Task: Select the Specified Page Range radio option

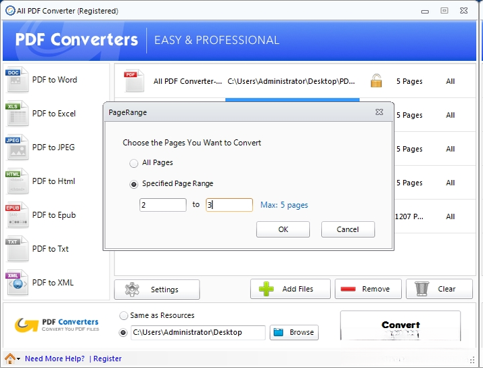Action: click(134, 184)
